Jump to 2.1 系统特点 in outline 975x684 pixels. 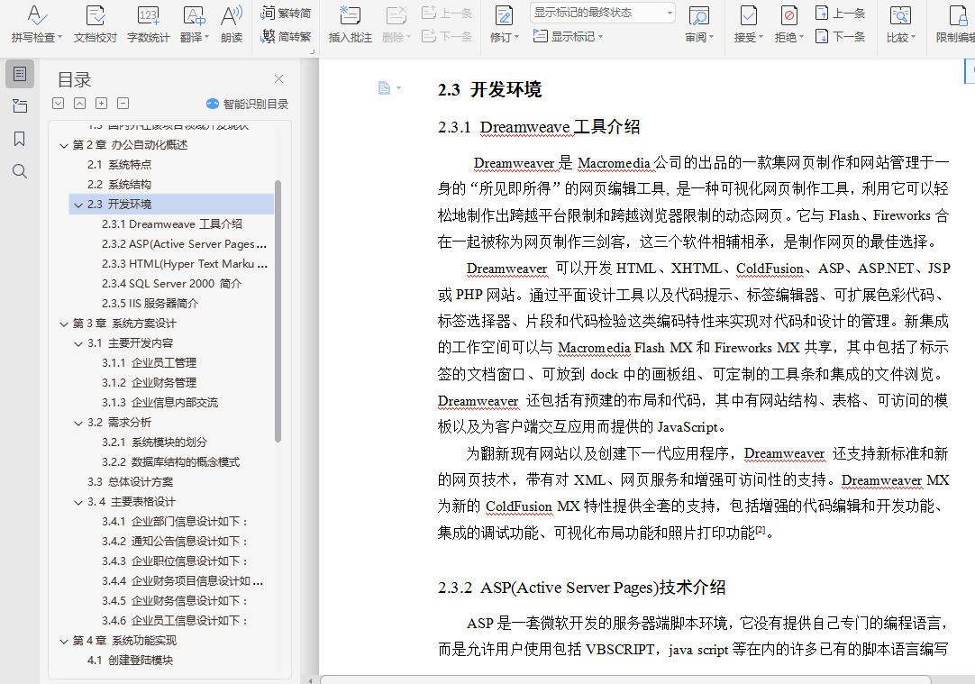pos(119,165)
